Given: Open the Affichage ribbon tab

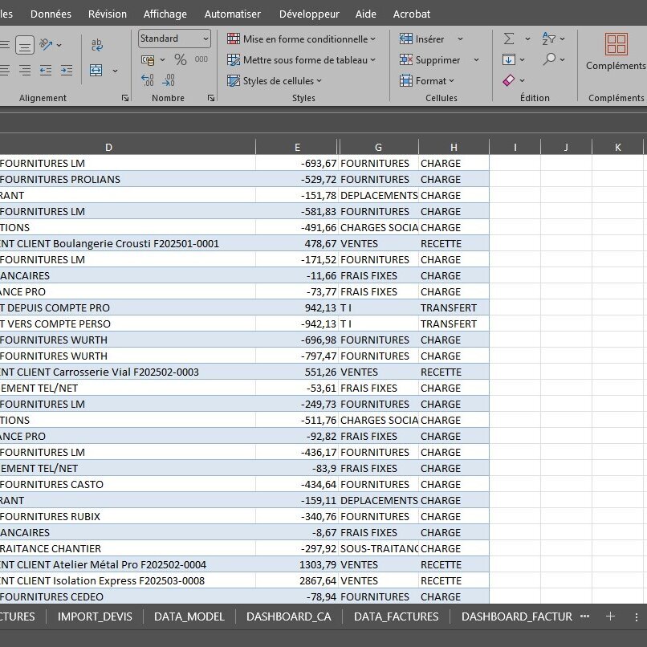Looking at the screenshot, I should [165, 14].
